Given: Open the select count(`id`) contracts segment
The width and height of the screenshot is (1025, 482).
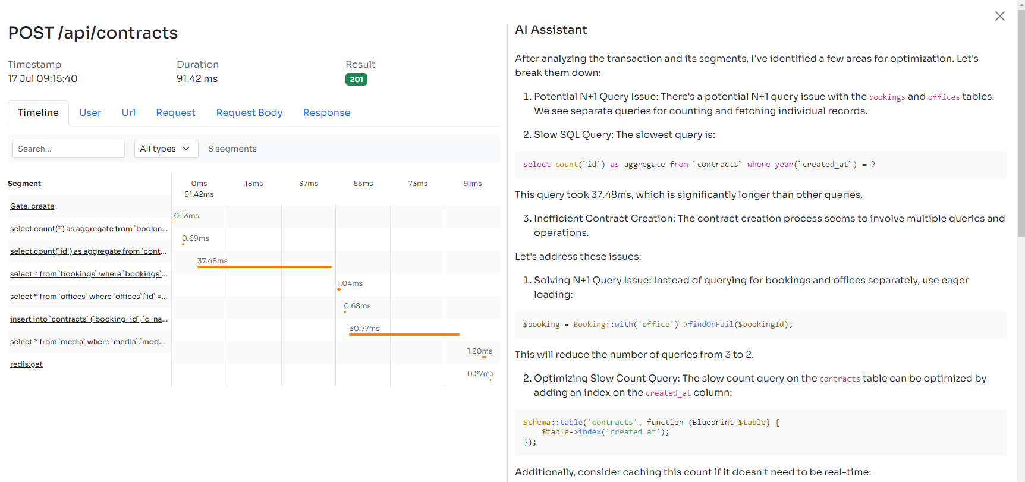Looking at the screenshot, I should pos(88,251).
